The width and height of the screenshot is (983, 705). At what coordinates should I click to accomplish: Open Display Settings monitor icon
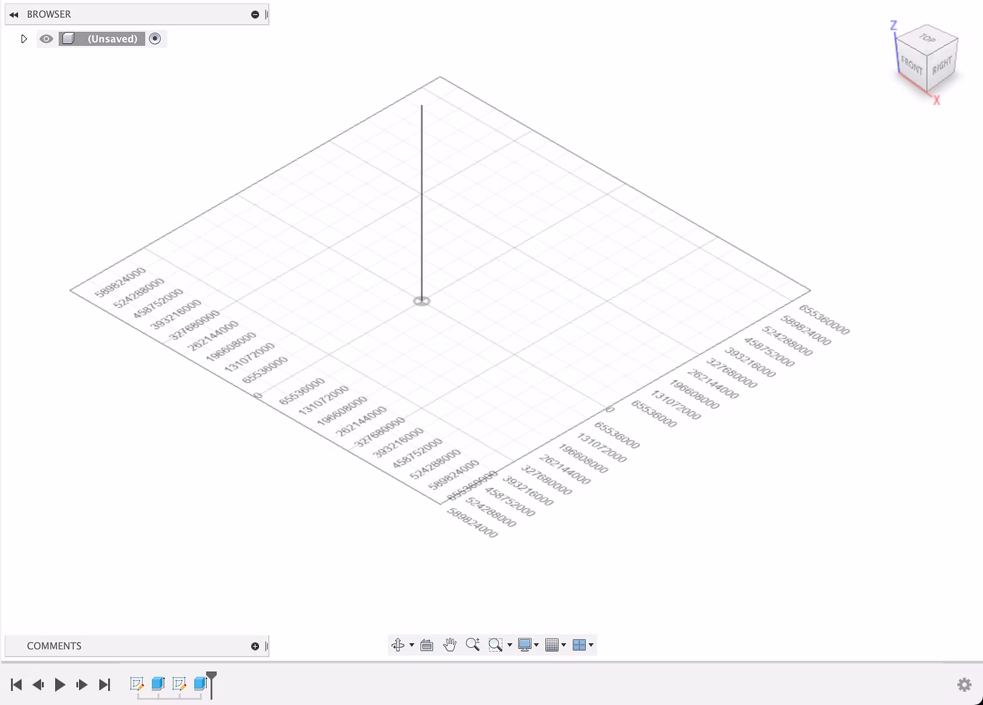point(525,645)
